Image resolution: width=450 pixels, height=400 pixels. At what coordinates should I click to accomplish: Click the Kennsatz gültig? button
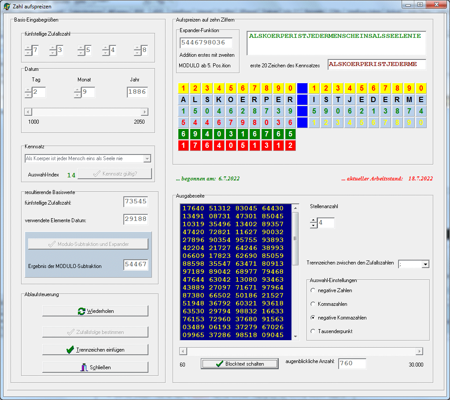(x=115, y=174)
